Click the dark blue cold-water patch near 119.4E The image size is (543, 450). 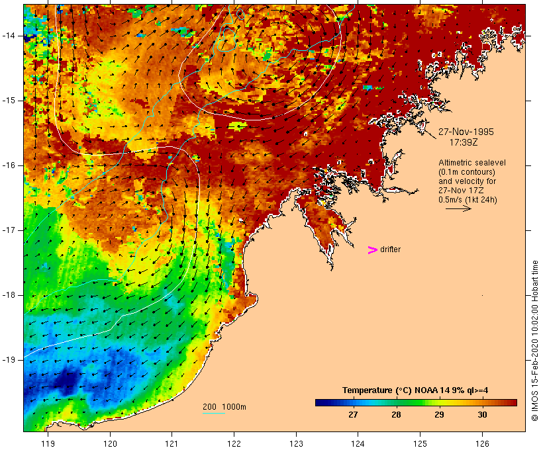(x=68, y=381)
